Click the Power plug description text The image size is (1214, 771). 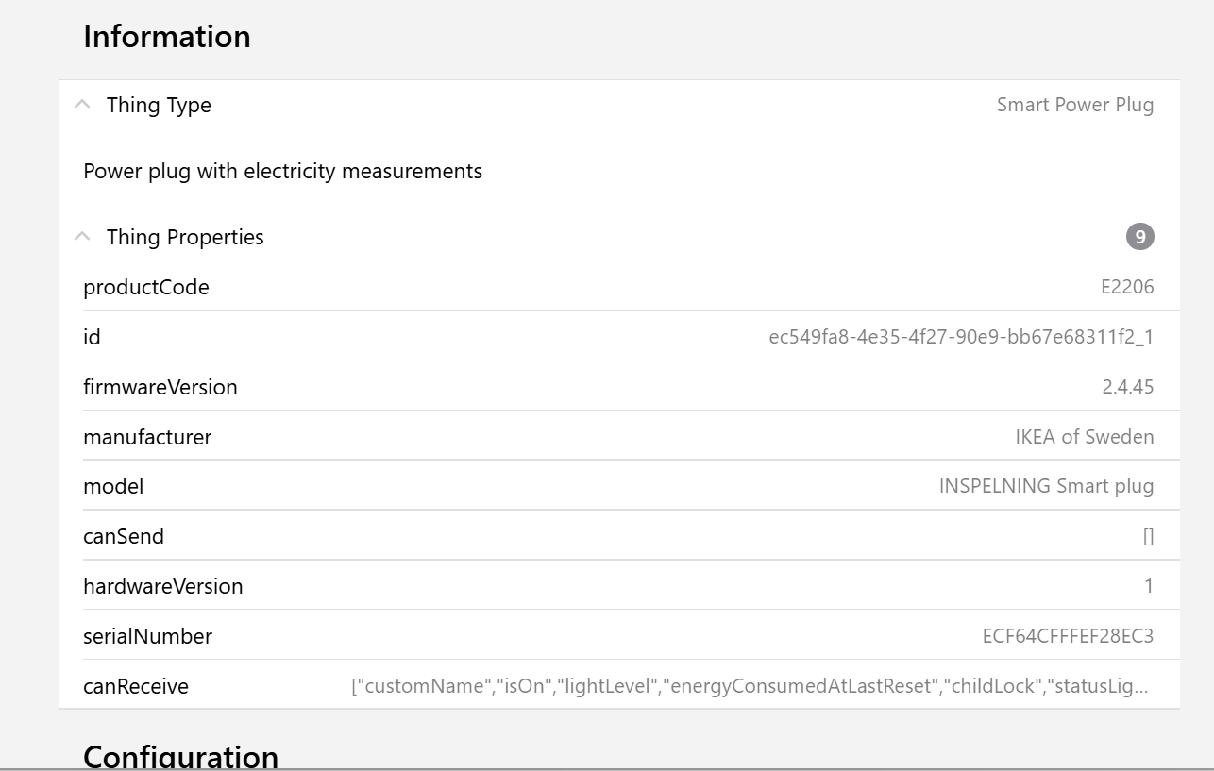(282, 171)
